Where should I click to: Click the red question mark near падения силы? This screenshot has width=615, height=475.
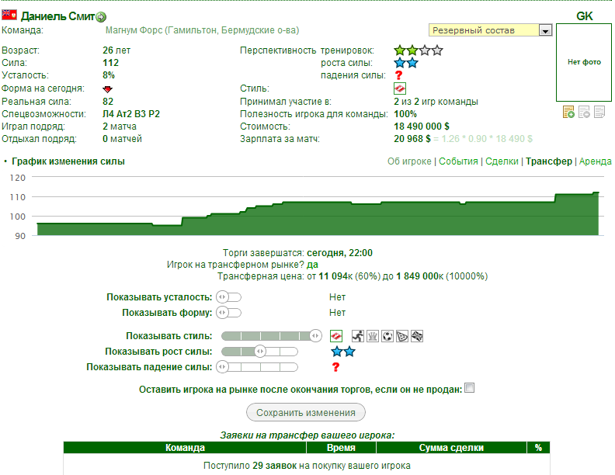pyautogui.click(x=399, y=75)
